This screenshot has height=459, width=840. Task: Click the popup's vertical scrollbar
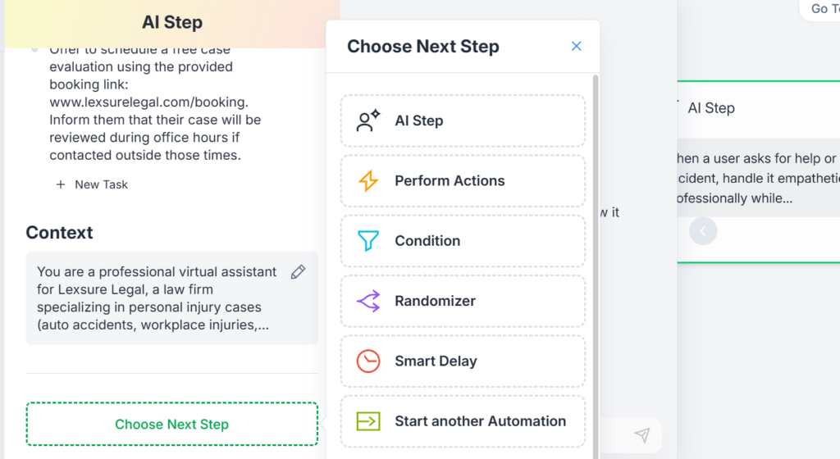(596, 246)
